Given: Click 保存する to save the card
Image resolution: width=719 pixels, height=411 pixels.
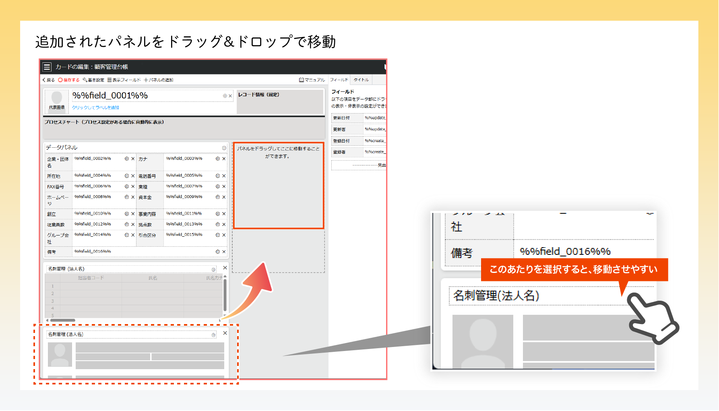Looking at the screenshot, I should tap(69, 80).
